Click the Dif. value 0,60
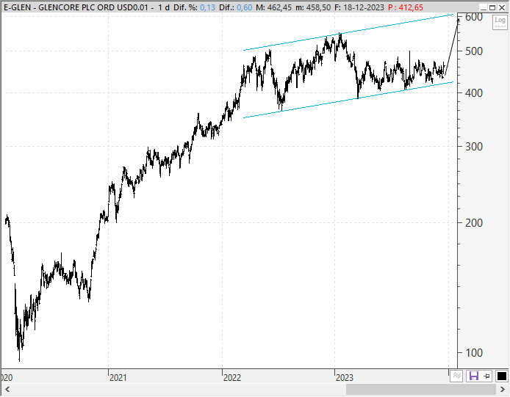Viewport: 510px width, 397px height. [x=244, y=7]
